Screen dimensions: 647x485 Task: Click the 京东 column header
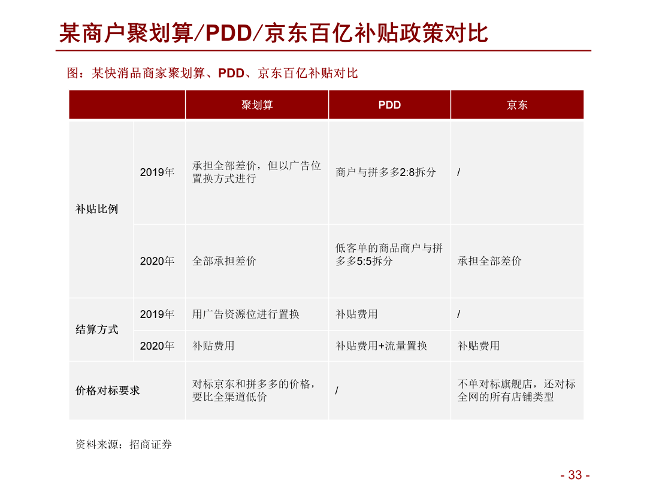click(x=517, y=105)
